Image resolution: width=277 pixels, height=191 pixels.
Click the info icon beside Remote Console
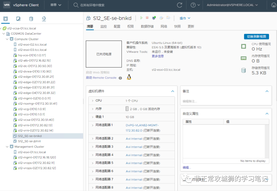tap(120, 78)
